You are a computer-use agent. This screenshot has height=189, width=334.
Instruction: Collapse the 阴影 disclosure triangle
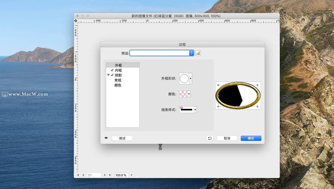(108, 75)
